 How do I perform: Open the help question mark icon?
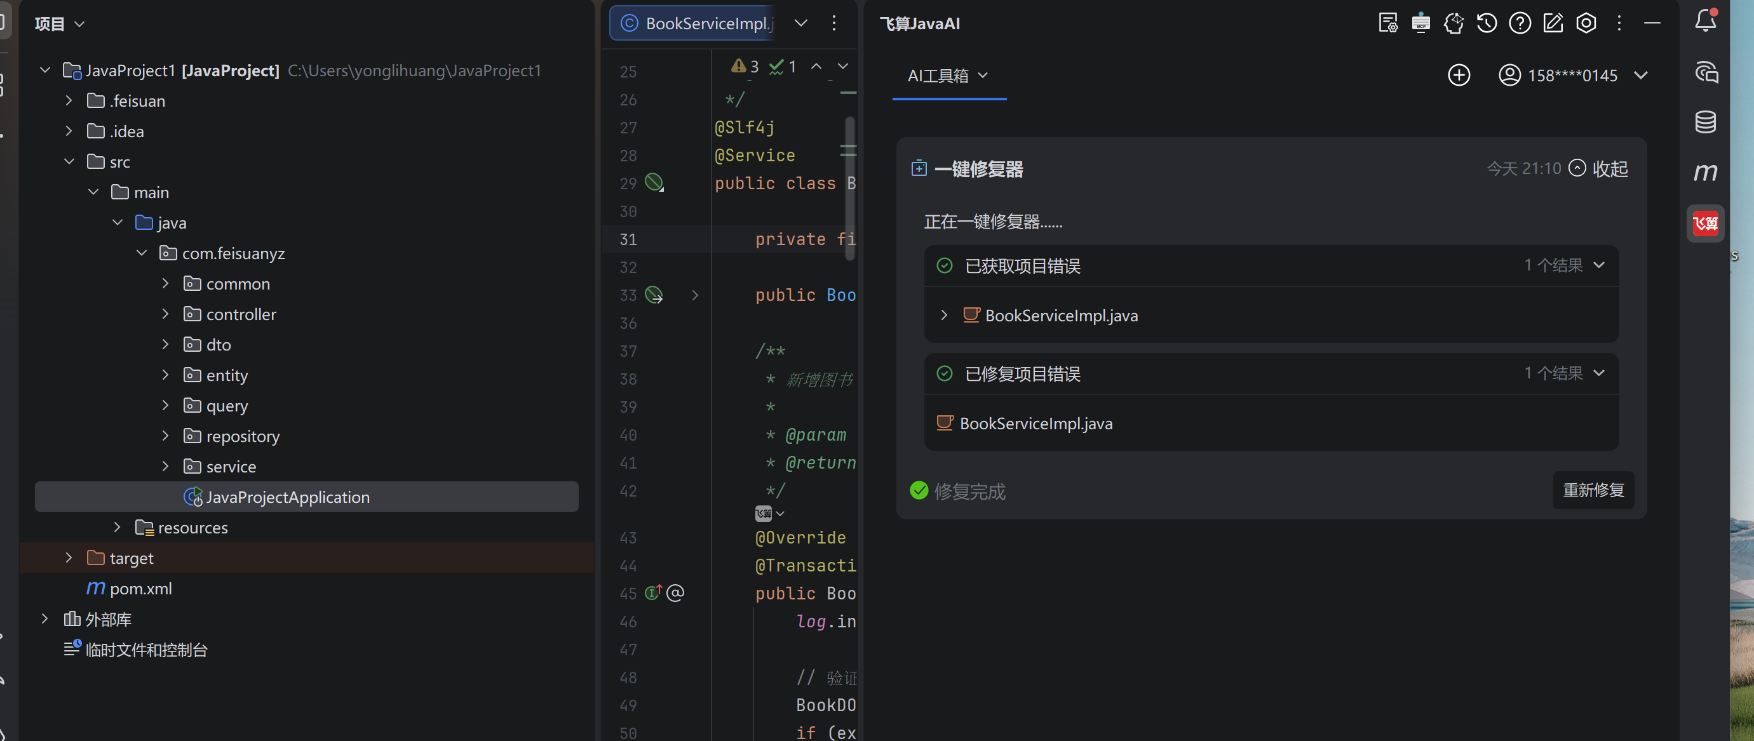1519,23
